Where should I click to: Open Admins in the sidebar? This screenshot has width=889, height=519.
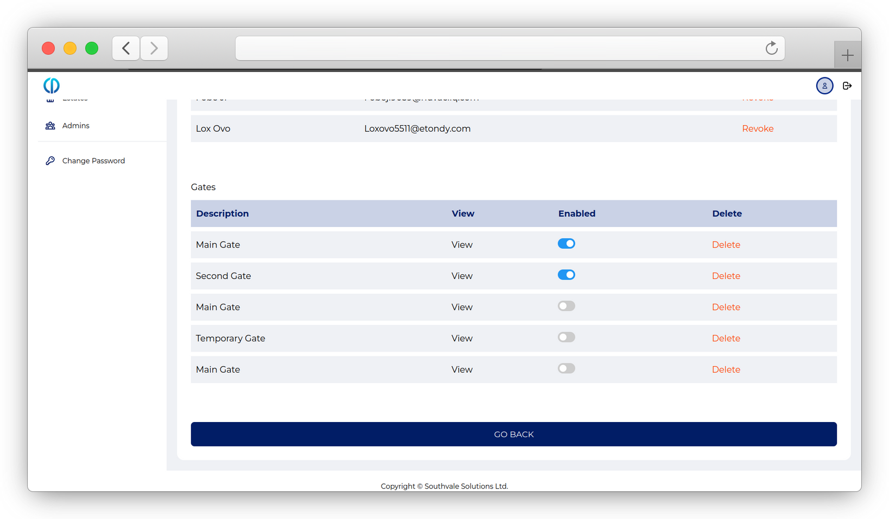(x=75, y=126)
